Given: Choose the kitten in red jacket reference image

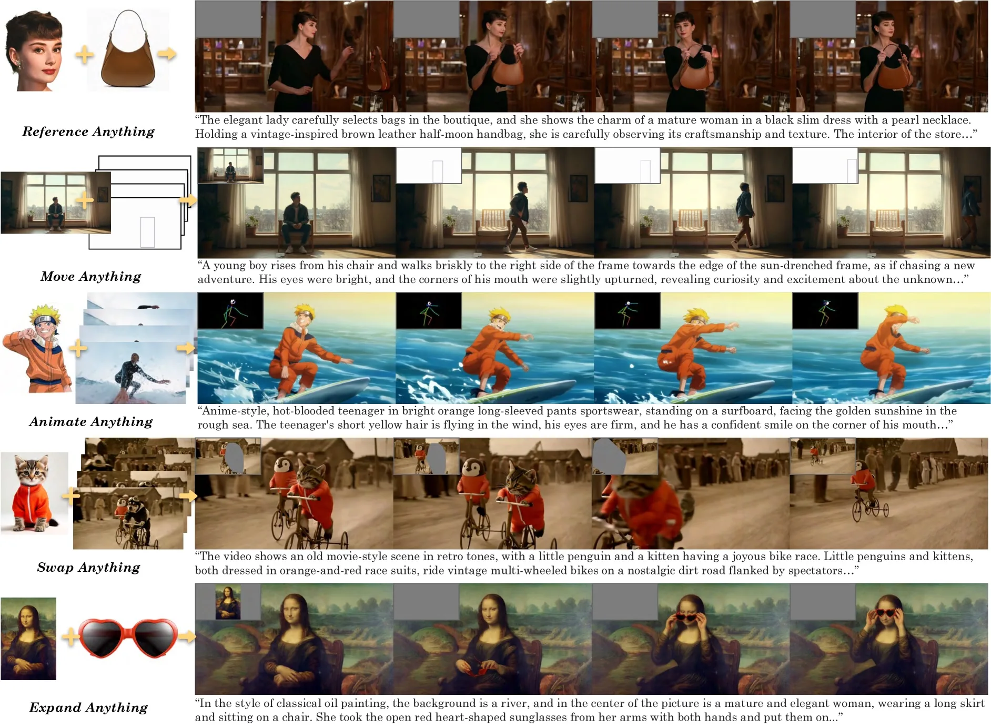Looking at the screenshot, I should click(x=34, y=493).
